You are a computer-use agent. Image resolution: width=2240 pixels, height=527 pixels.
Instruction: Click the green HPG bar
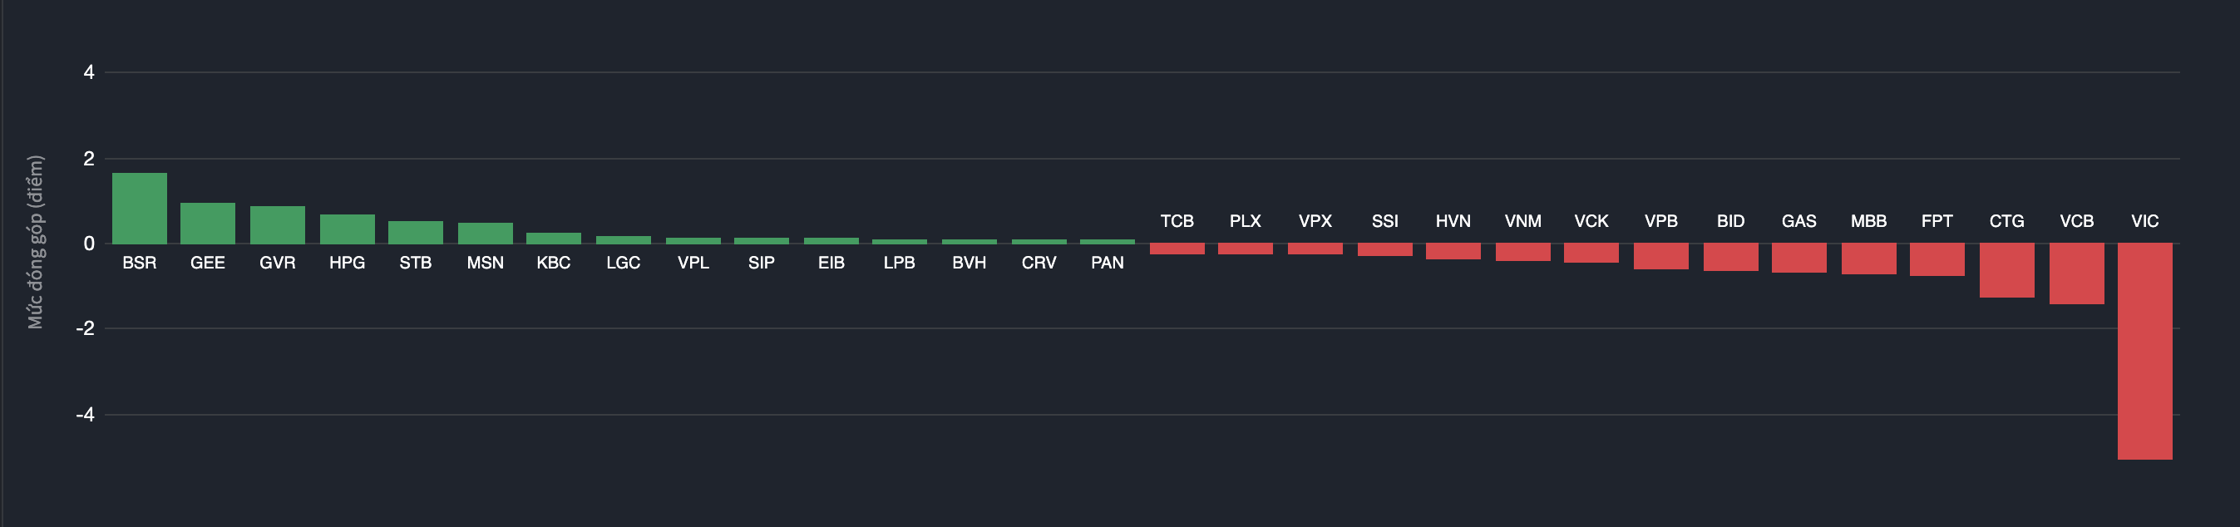(347, 229)
